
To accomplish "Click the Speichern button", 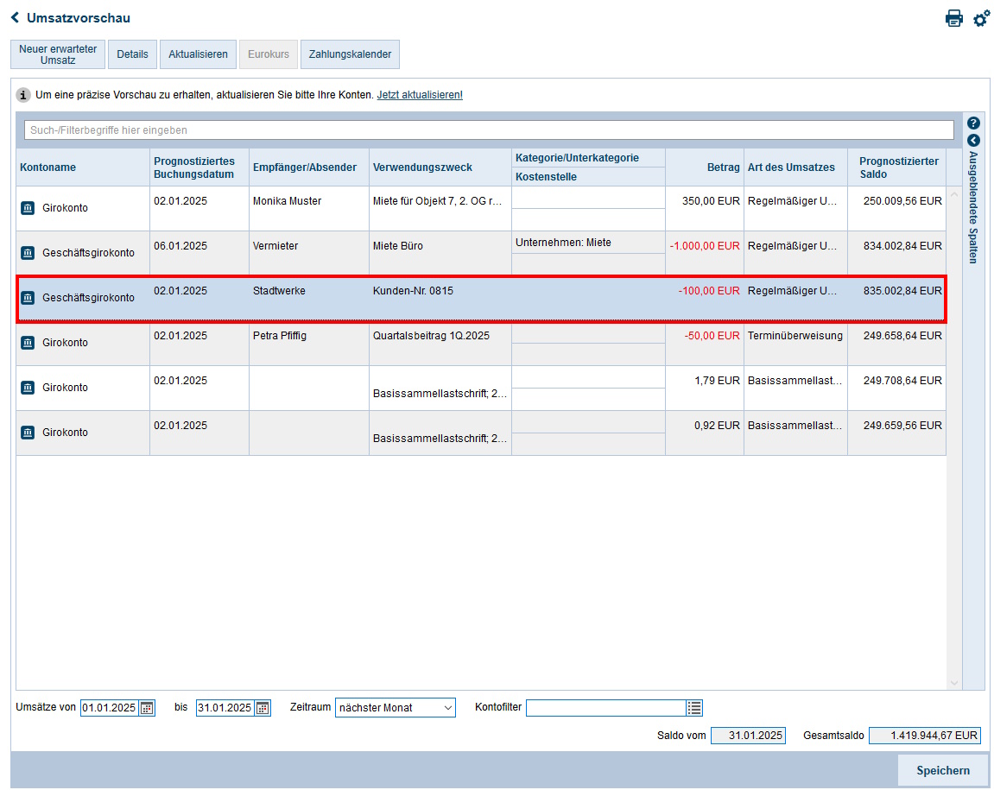I will (943, 770).
